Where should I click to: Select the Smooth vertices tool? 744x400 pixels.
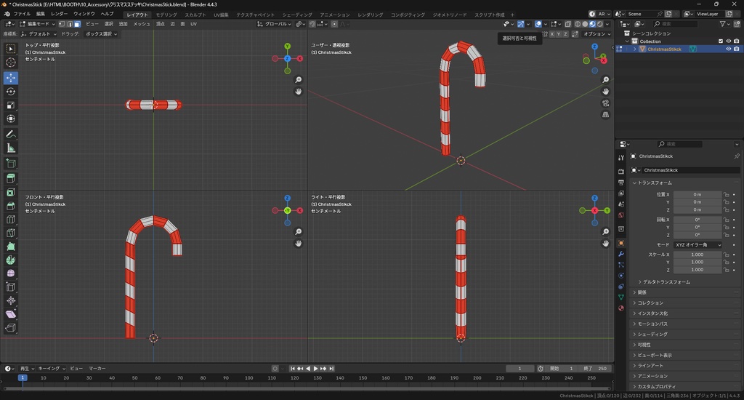10,273
